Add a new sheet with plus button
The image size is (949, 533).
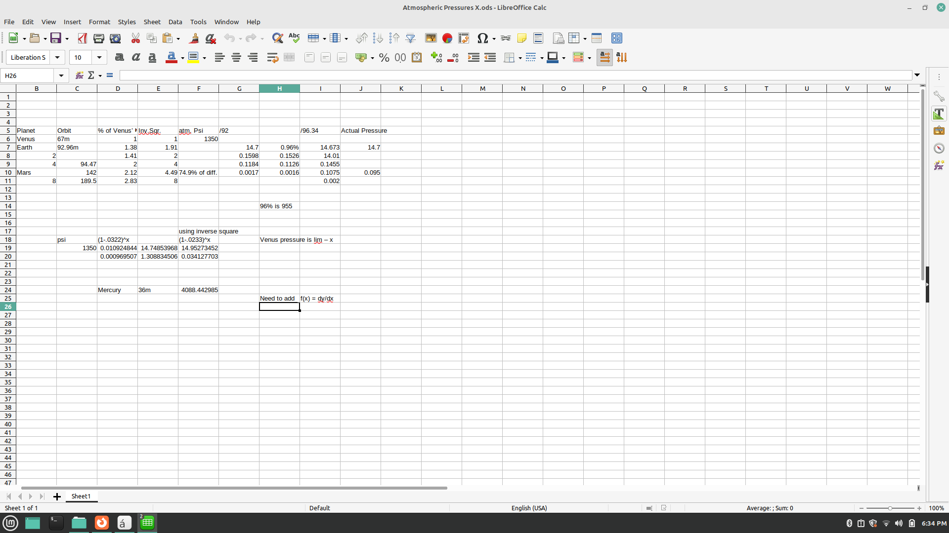click(x=57, y=496)
